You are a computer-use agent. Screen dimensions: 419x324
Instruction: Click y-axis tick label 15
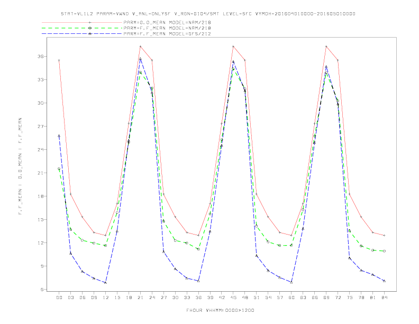tap(40, 220)
